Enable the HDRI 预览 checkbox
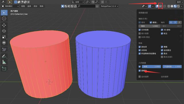This screenshot has width=184, height=104. pyautogui.click(x=139, y=37)
